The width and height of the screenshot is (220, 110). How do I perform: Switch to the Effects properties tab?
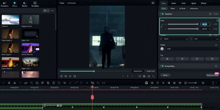click(x=204, y=3)
